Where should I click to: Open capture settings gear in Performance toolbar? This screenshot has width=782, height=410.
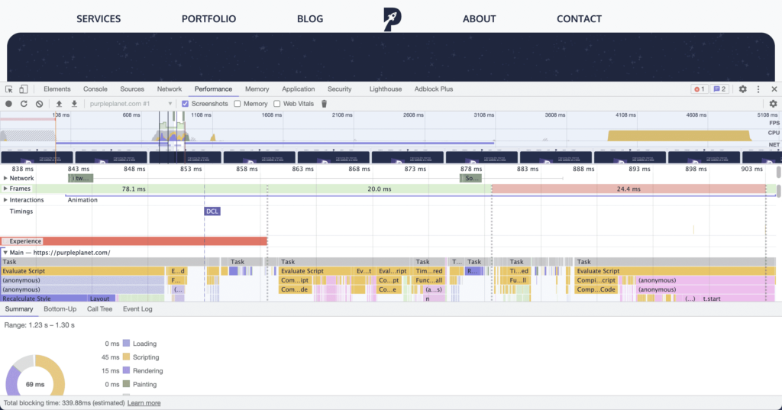[x=773, y=104]
